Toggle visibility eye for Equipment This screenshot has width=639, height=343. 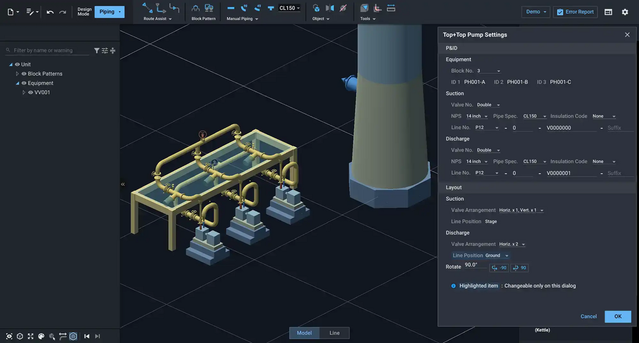24,83
